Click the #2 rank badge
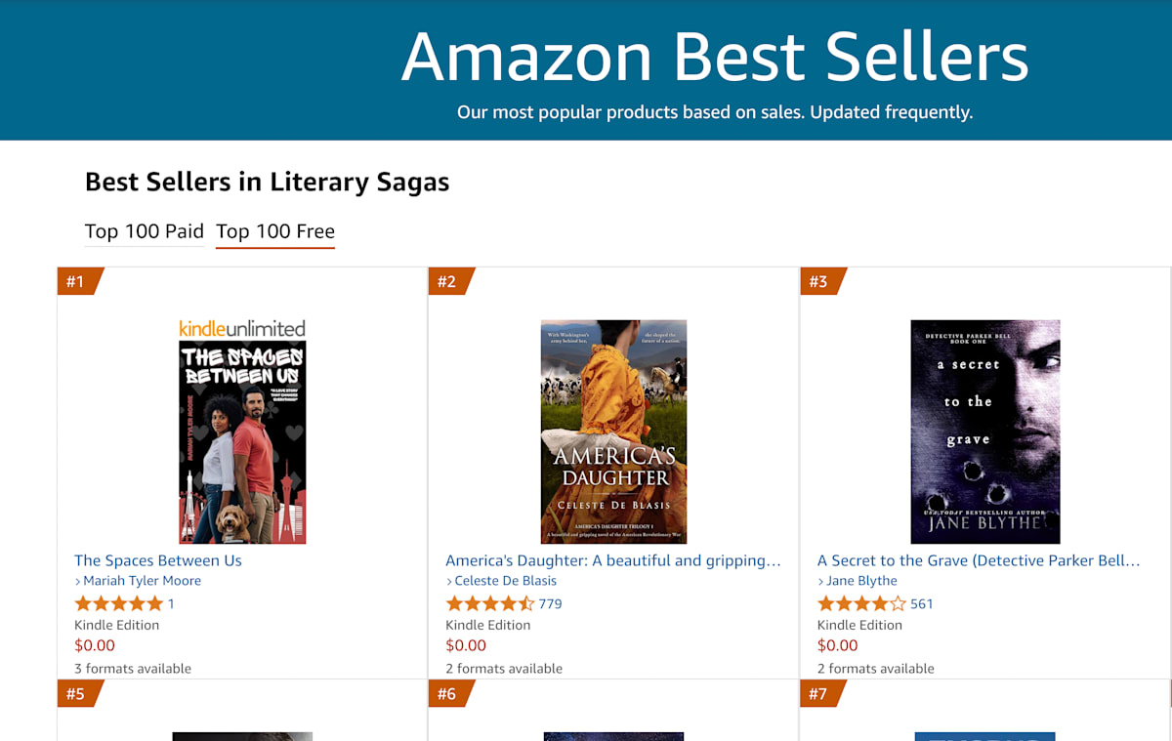The image size is (1172, 741). coord(447,282)
